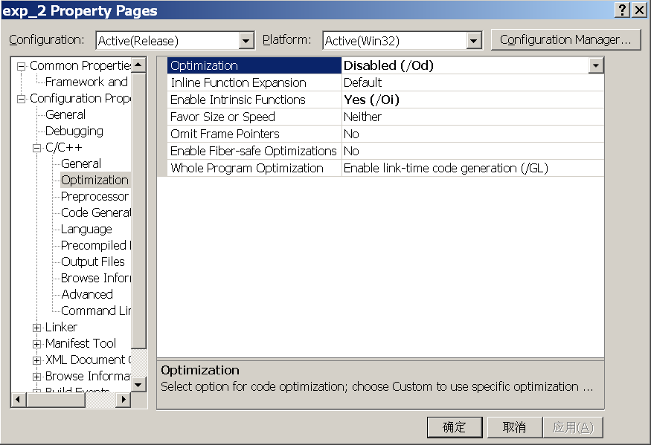The width and height of the screenshot is (651, 445).
Task: Expand the Manifest Tool tree node
Action: (37, 344)
